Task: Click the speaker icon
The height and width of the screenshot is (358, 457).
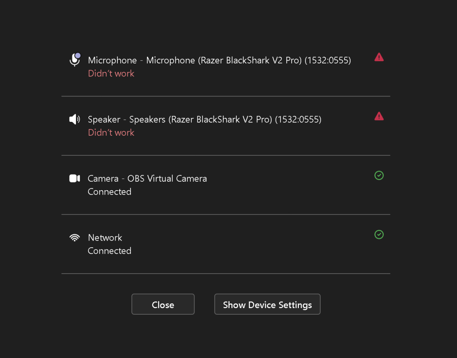Action: coord(75,119)
